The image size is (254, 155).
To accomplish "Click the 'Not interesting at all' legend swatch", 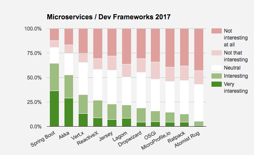I will pos(217,31).
